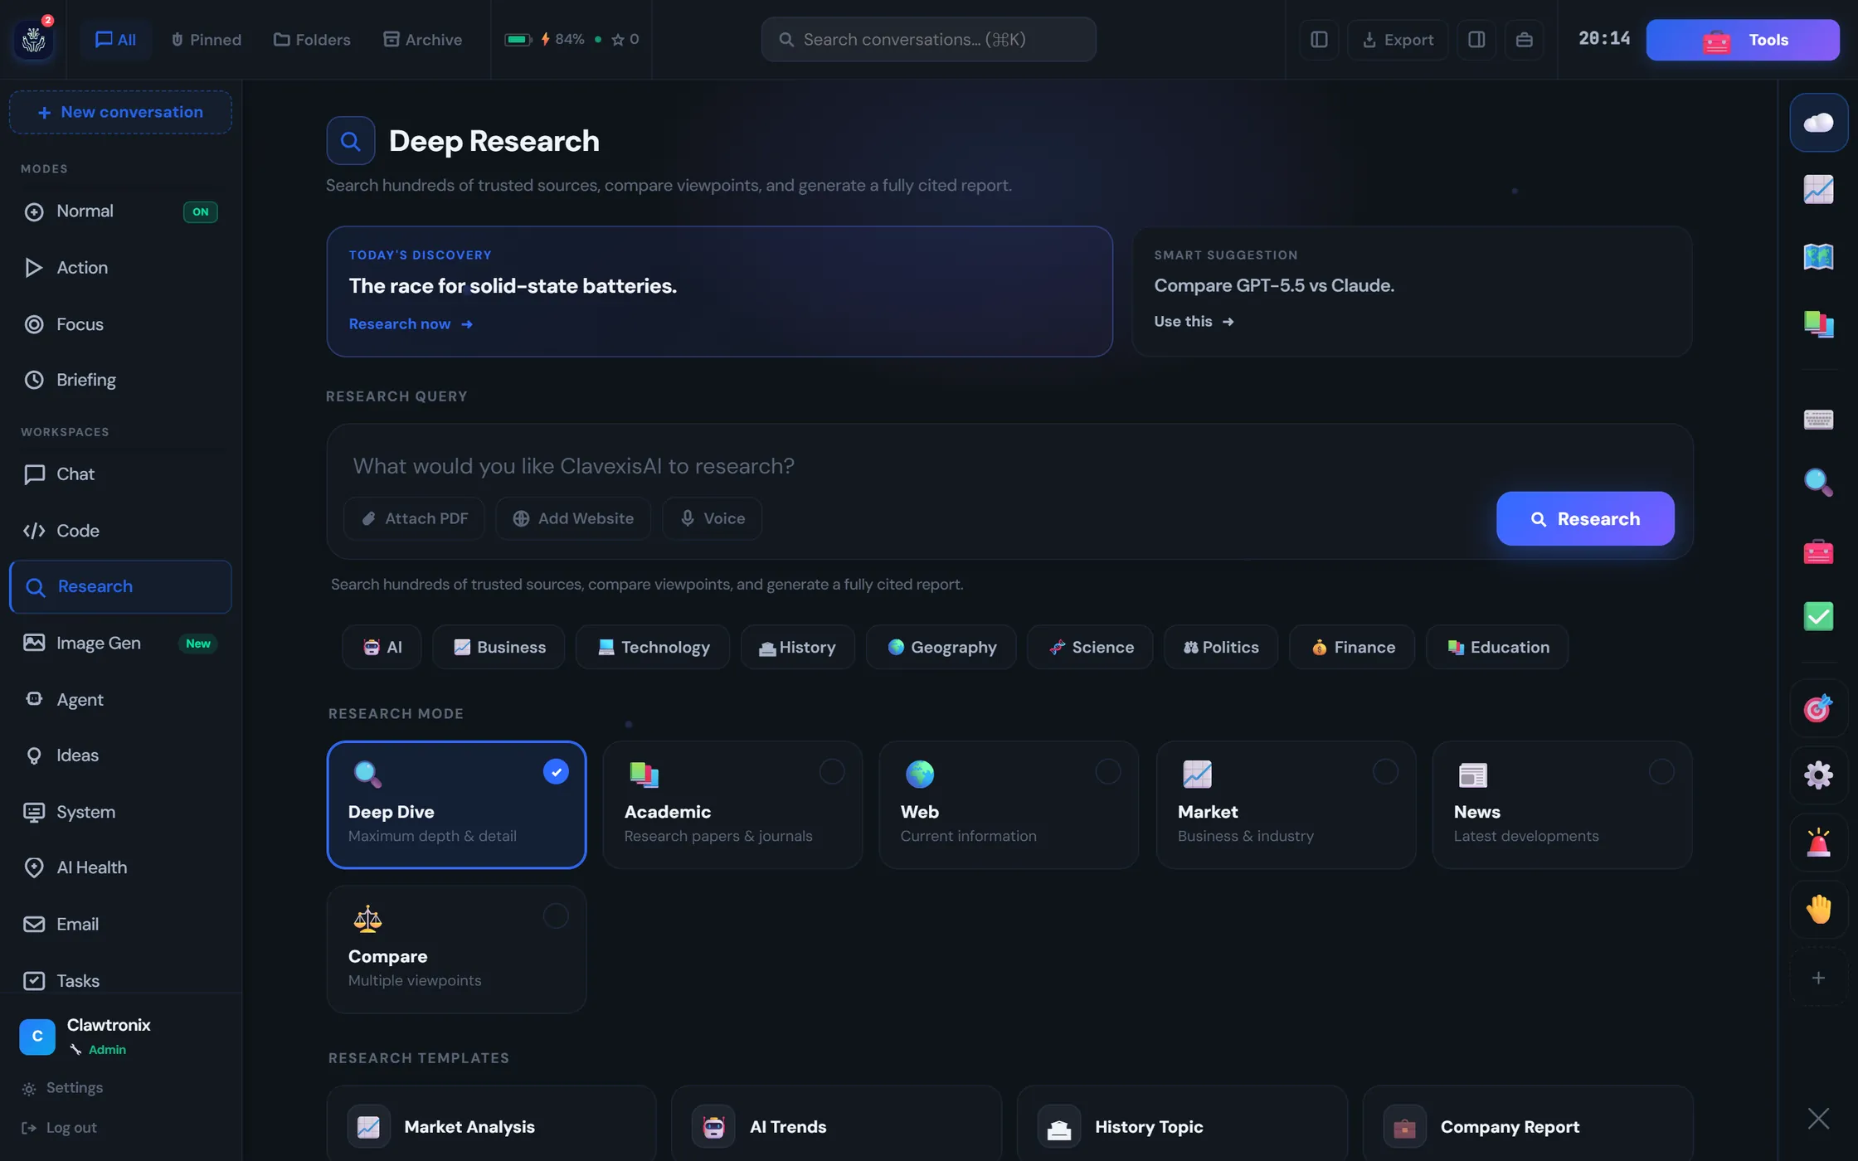Viewport: 1858px width, 1161px height.
Task: Open the green checkmark icon in right rail
Action: pyautogui.click(x=1818, y=616)
